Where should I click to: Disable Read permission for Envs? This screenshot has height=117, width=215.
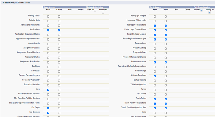(x=48, y=90)
